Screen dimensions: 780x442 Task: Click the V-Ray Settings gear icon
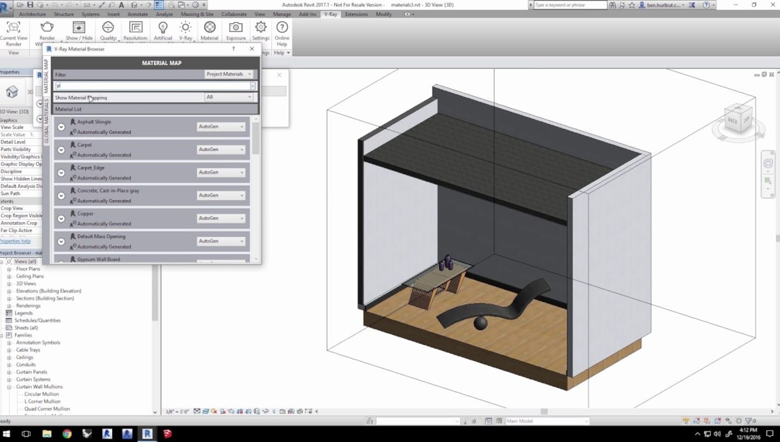tap(261, 27)
